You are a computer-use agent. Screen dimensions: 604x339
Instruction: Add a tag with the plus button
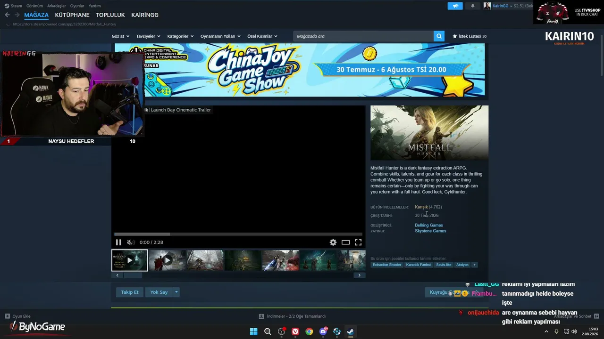tap(475, 265)
